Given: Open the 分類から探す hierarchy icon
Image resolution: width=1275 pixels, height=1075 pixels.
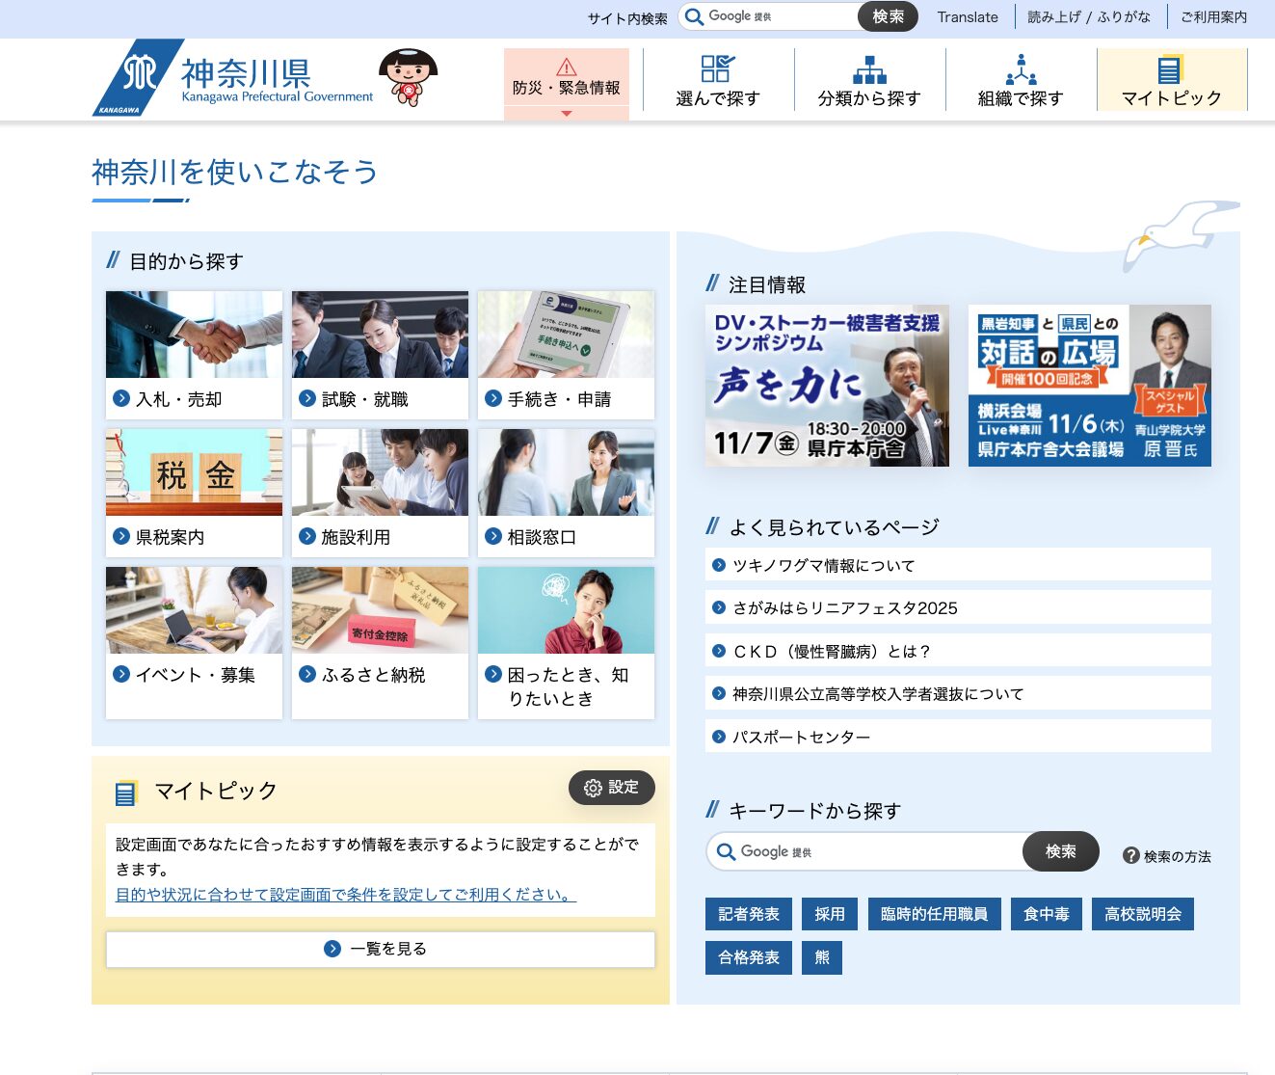Looking at the screenshot, I should [869, 69].
